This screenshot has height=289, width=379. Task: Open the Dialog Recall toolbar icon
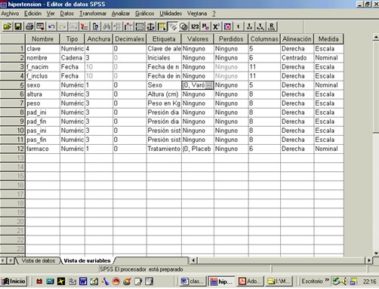point(40,26)
